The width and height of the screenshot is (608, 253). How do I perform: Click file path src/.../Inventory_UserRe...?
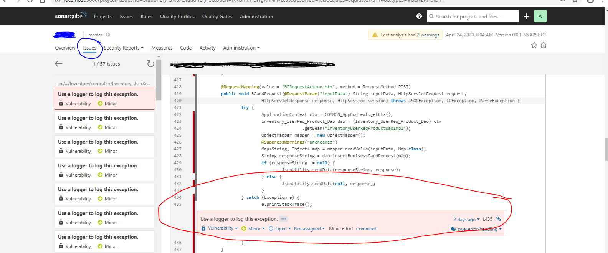click(104, 83)
